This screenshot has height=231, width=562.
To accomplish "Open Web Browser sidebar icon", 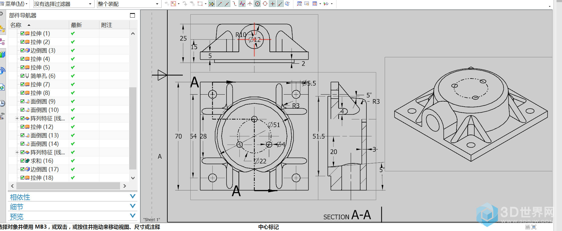I will (2, 87).
